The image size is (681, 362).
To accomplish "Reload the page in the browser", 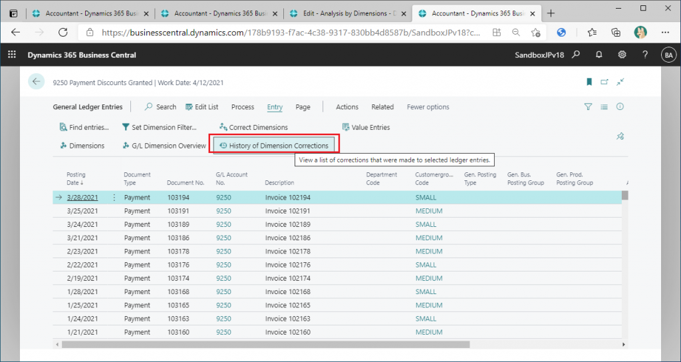I will [63, 32].
